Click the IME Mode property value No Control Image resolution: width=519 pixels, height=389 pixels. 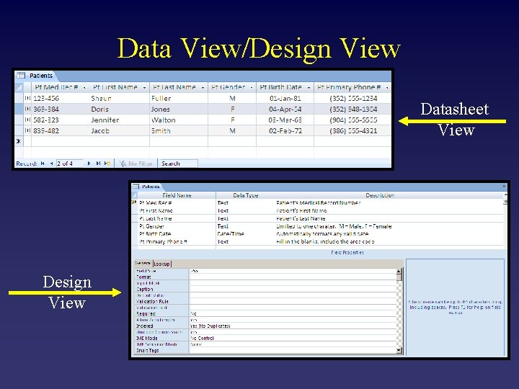[203, 338]
